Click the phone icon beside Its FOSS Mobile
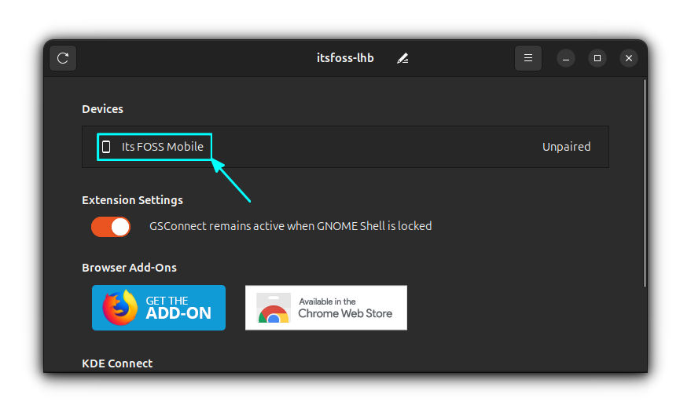 [x=106, y=147]
